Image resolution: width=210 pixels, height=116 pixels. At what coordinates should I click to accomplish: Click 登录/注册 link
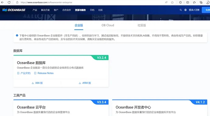[194, 10]
